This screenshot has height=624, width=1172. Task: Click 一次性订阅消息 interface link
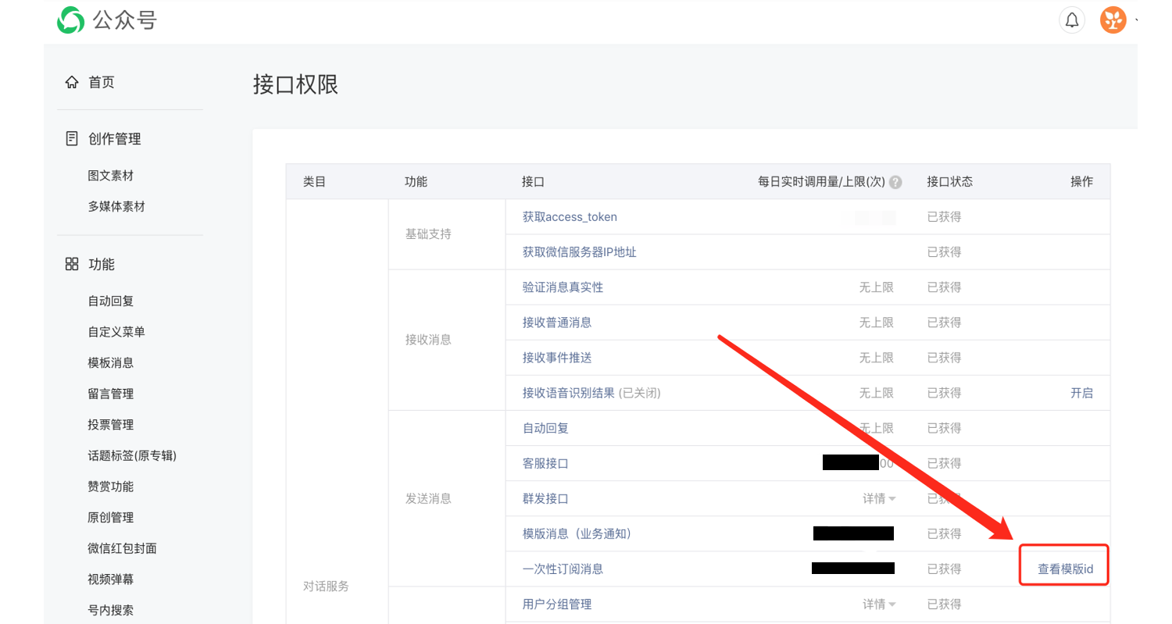click(563, 569)
